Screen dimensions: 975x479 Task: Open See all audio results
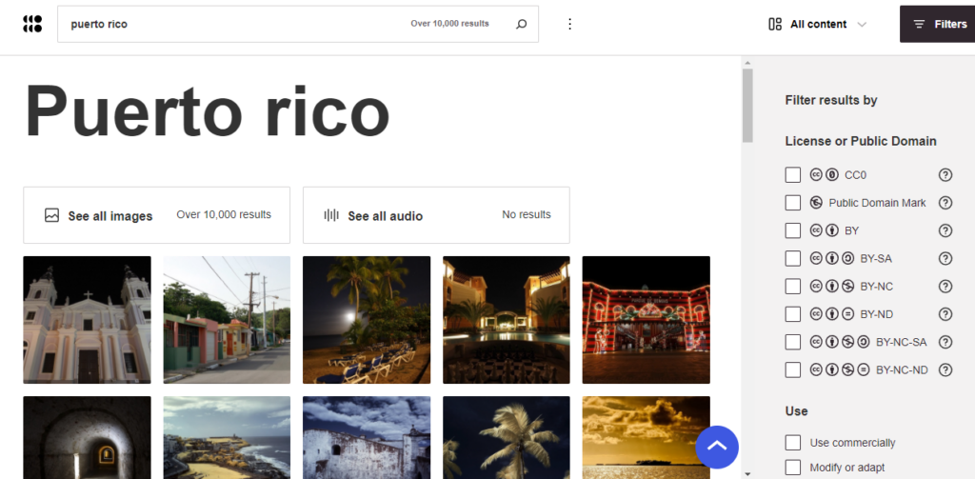(436, 215)
